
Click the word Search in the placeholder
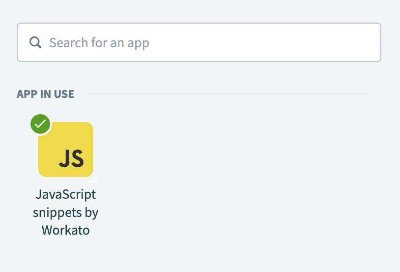(x=69, y=42)
